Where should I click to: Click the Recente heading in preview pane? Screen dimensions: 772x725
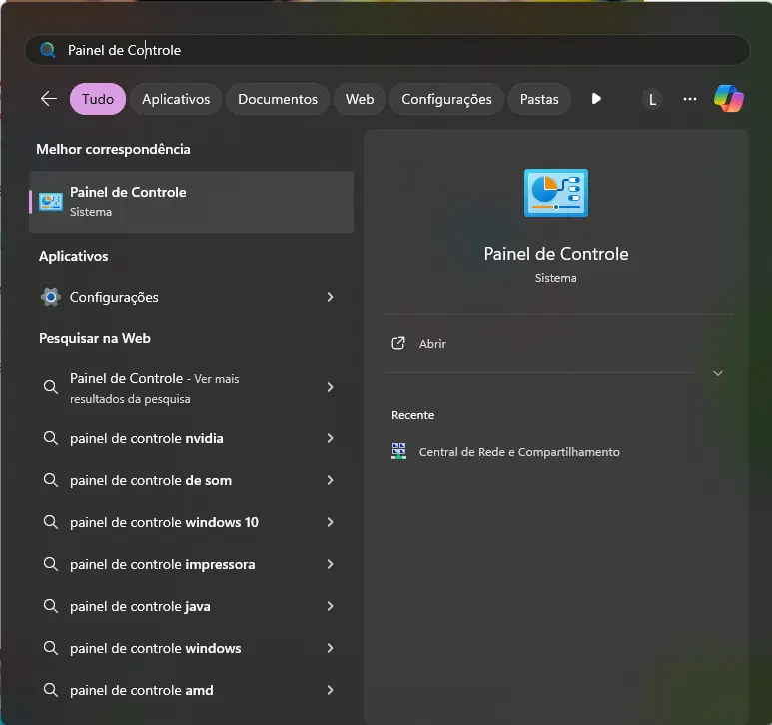tap(412, 415)
